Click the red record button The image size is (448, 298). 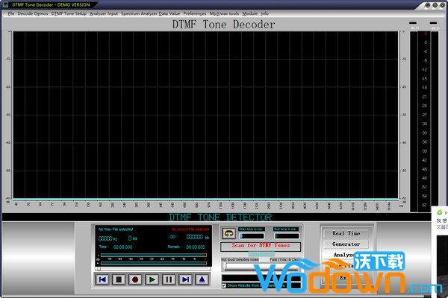pyautogui.click(x=135, y=279)
